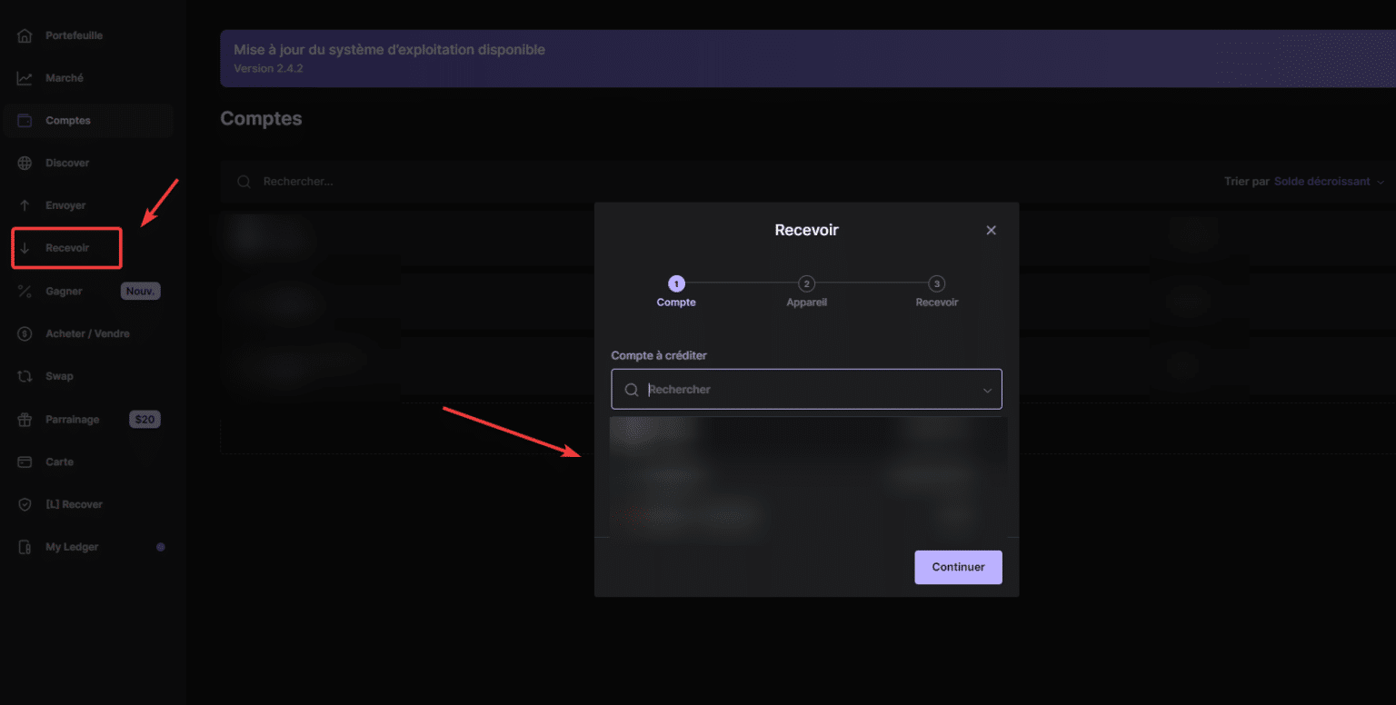Viewport: 1396px width, 705px height.
Task: Click the search magnifier in the modal
Action: [632, 389]
